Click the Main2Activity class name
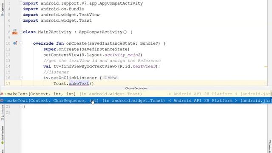This screenshot has height=153, width=272. [x=55, y=32]
